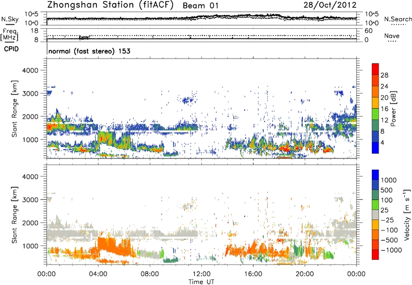This screenshot has height=285, width=412.
Task: Click the "N.Sky" legend label
Action: (10, 19)
